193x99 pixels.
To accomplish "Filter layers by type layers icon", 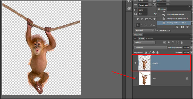I will click(173, 42).
